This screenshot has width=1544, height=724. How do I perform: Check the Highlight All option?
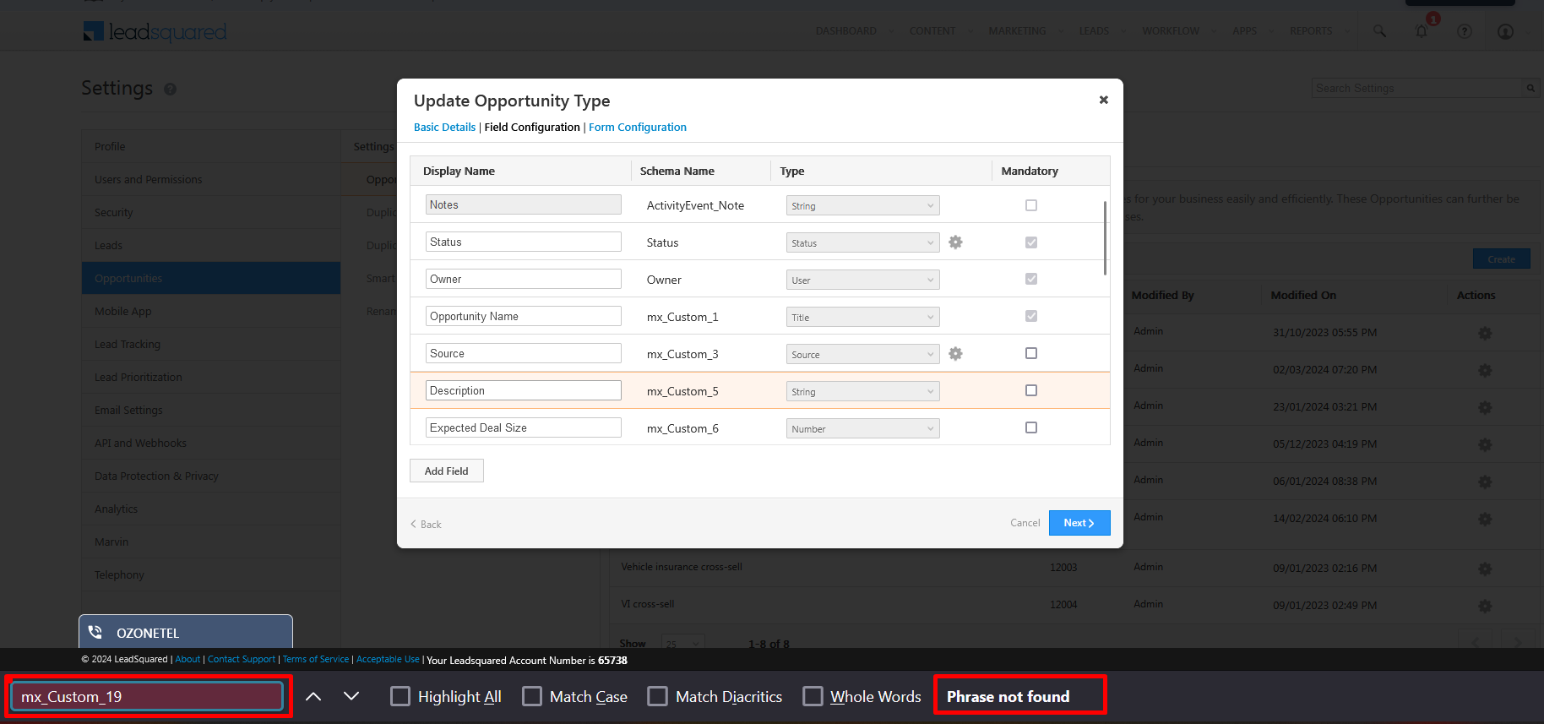coord(400,696)
